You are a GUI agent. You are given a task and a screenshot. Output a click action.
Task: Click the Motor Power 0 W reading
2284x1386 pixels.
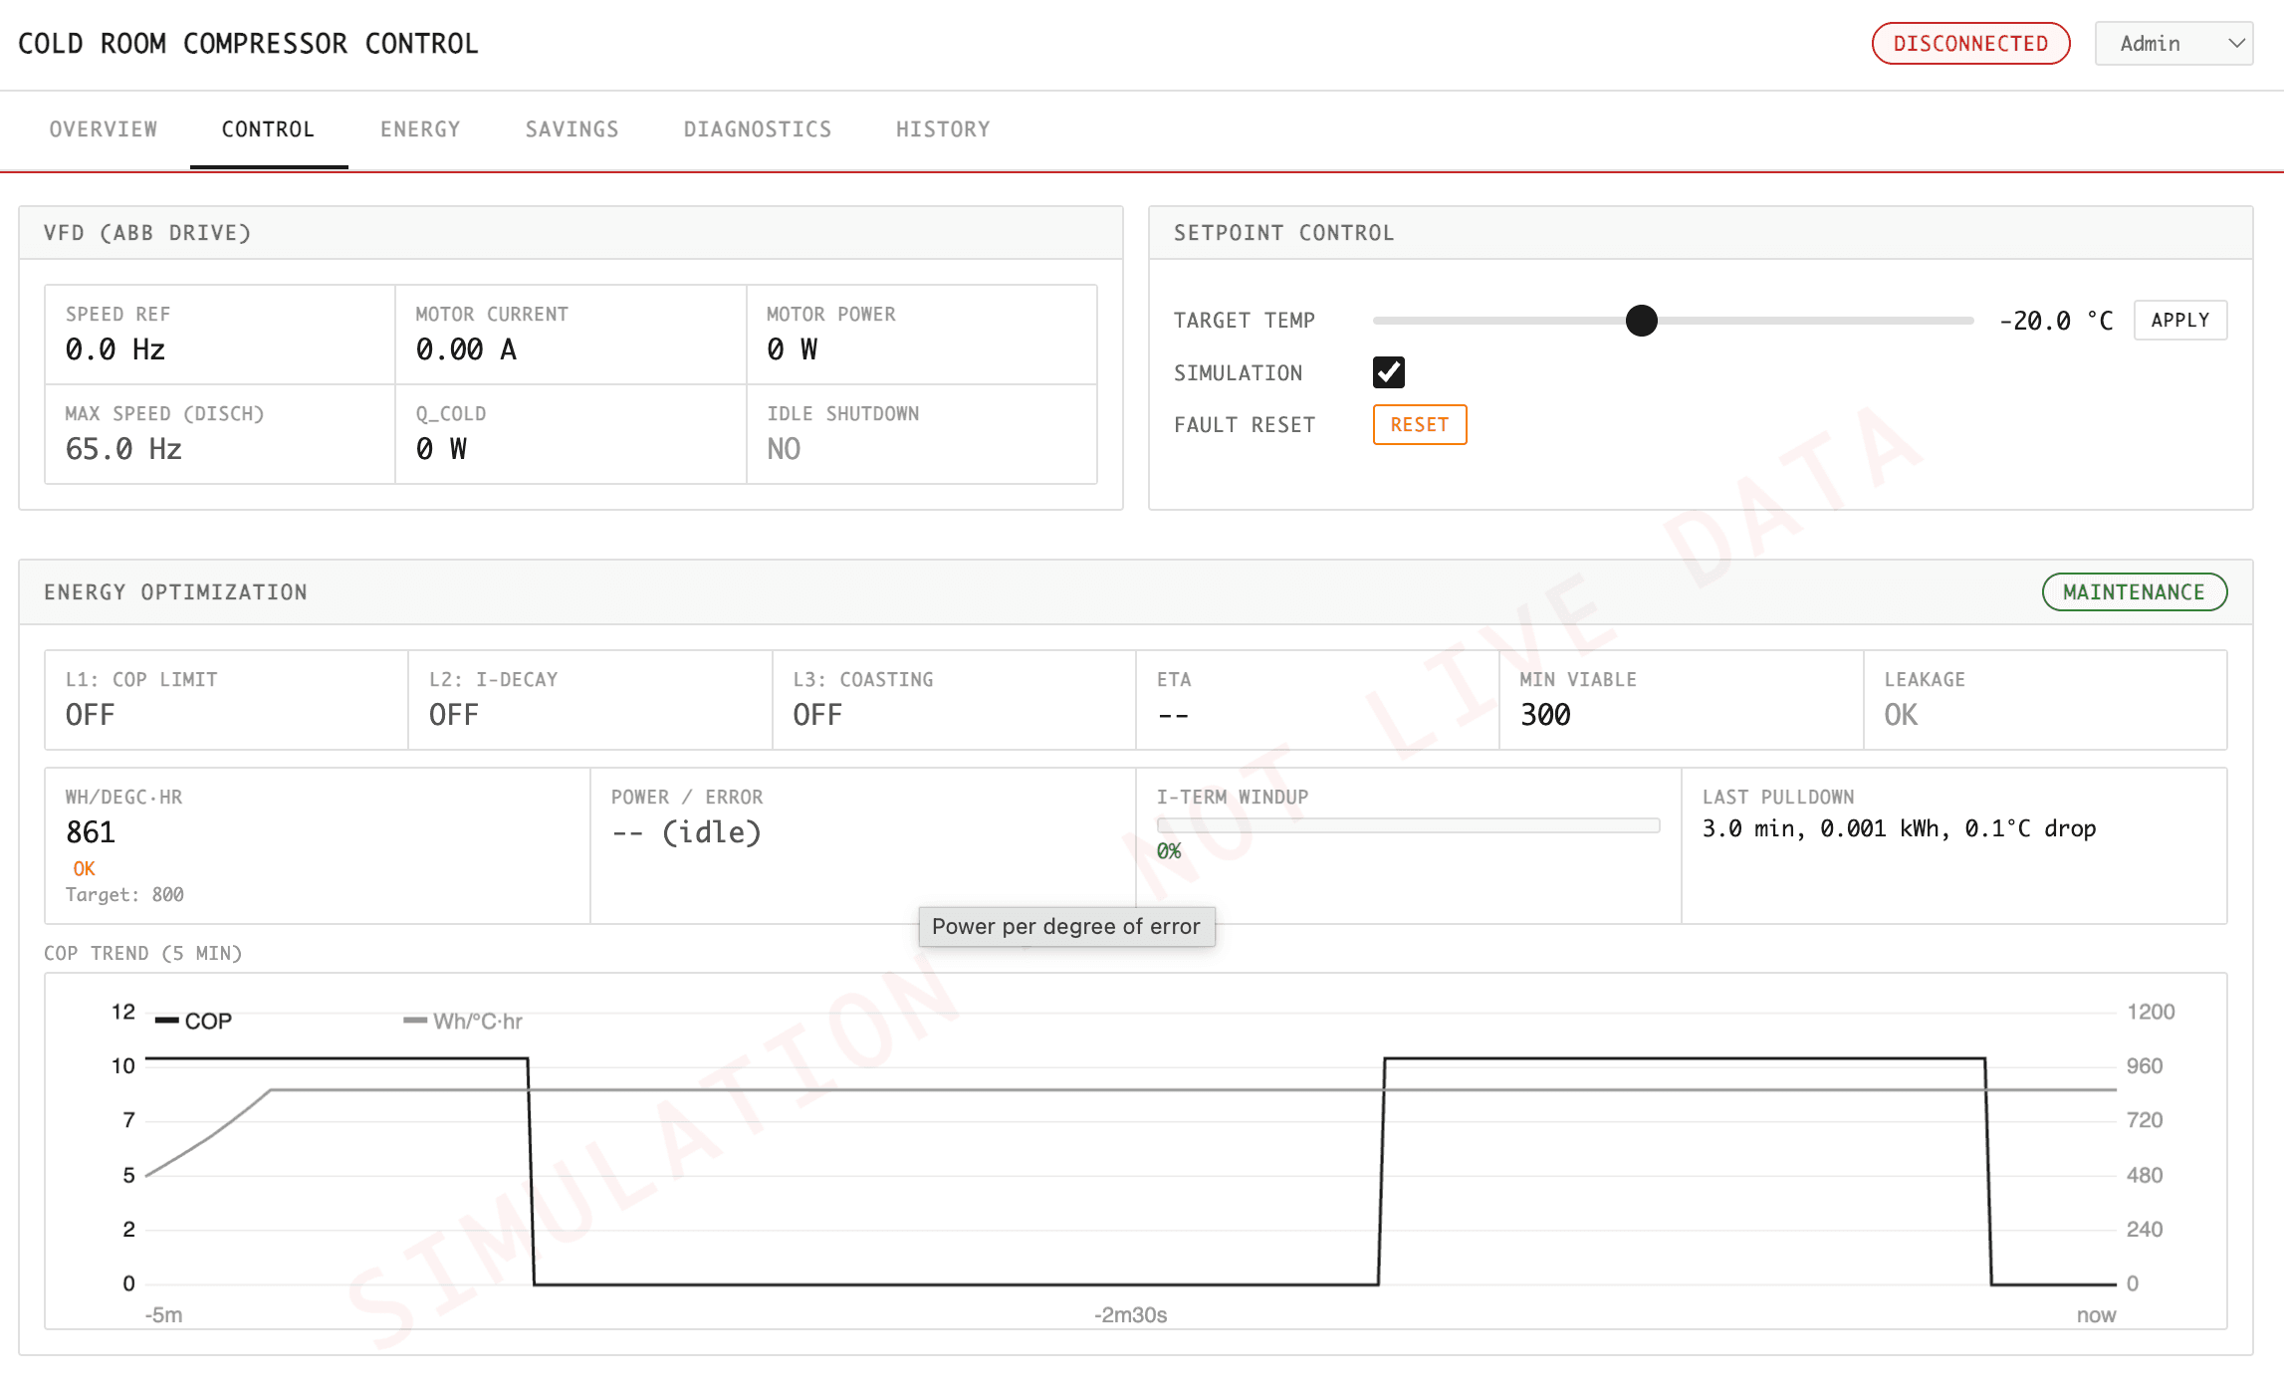click(793, 349)
